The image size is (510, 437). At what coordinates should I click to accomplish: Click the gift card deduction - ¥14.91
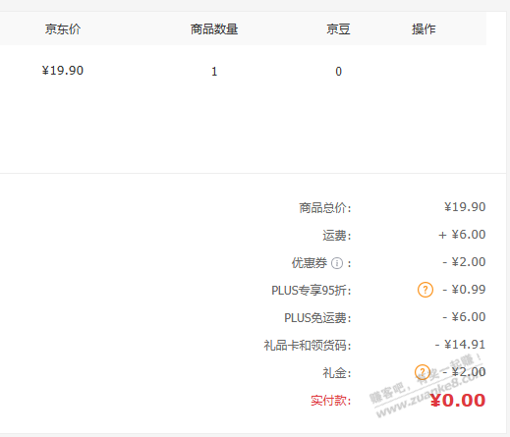[460, 345]
